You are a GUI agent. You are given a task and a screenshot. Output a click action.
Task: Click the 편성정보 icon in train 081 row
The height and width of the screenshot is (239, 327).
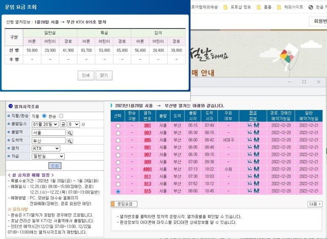[x=253, y=147]
